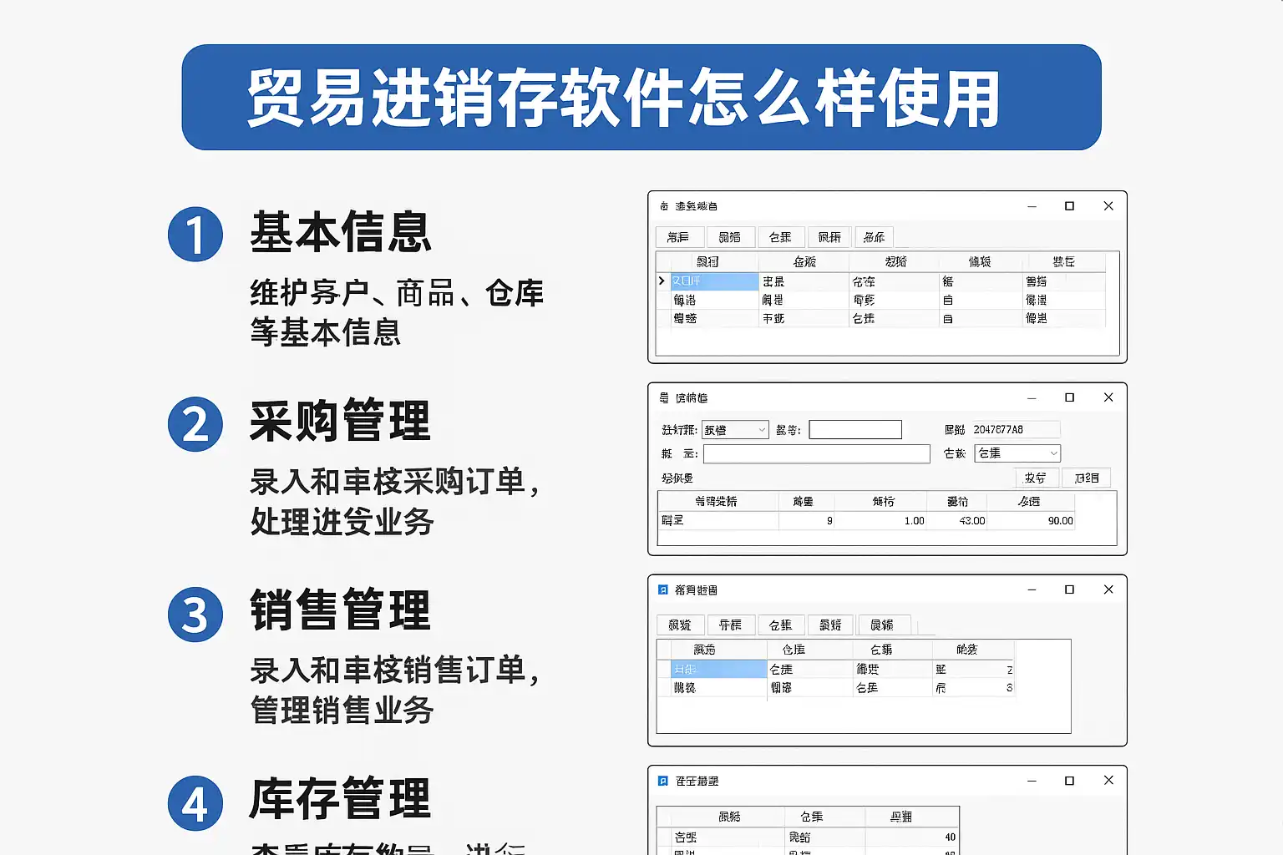Click the 库存管理 heading

pyautogui.click(x=341, y=798)
